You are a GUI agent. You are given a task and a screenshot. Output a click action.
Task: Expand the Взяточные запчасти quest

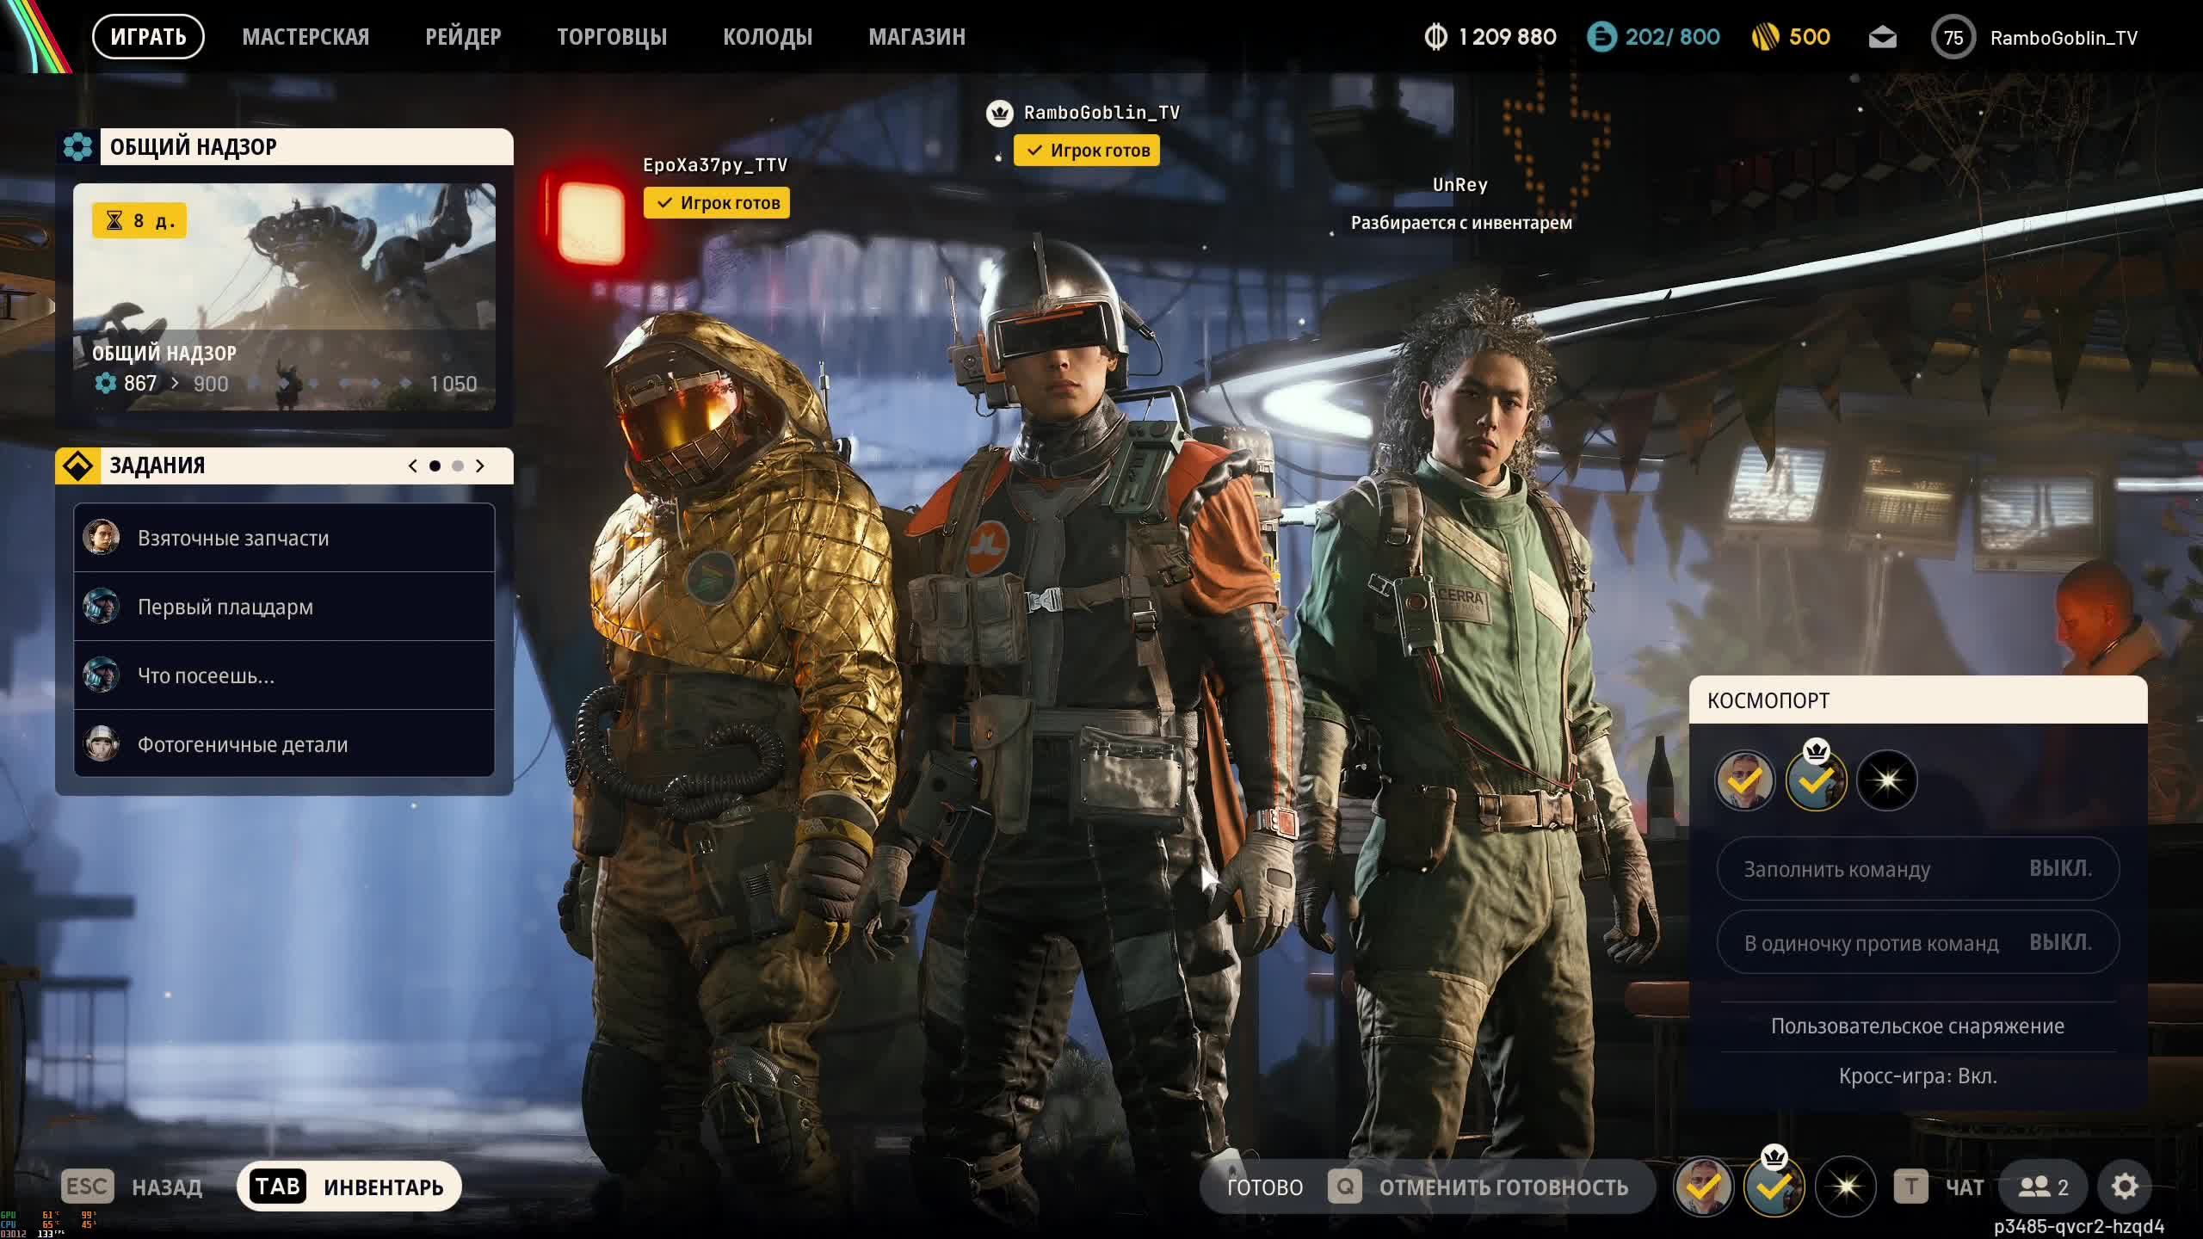pos(284,538)
